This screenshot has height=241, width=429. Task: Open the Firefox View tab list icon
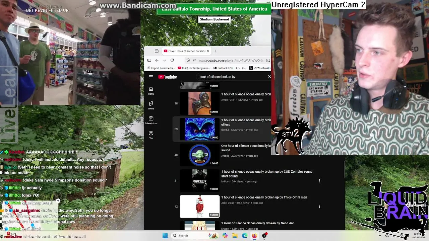tap(157, 51)
